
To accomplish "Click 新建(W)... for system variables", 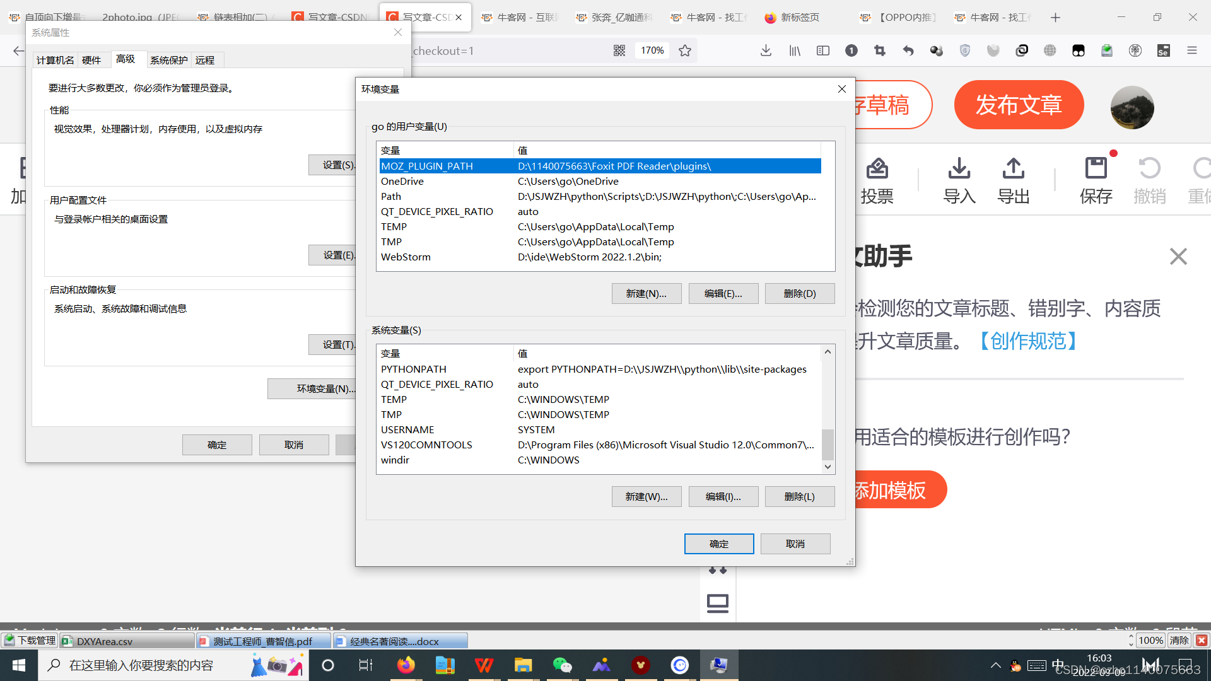I will pos(646,497).
